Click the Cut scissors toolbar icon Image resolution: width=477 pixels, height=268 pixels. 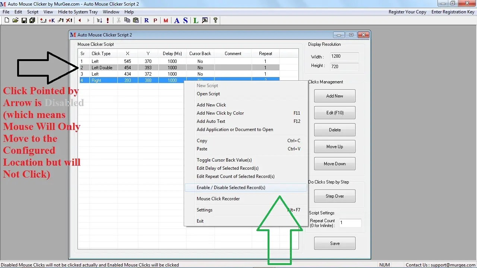[x=119, y=20]
